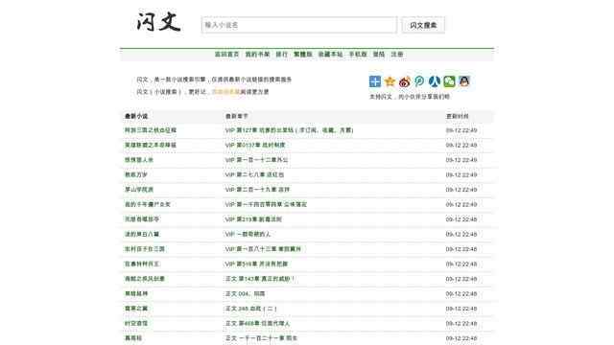614x345 pixels.
Task: Open the 手机版 mobile version menu item
Action: pos(358,55)
